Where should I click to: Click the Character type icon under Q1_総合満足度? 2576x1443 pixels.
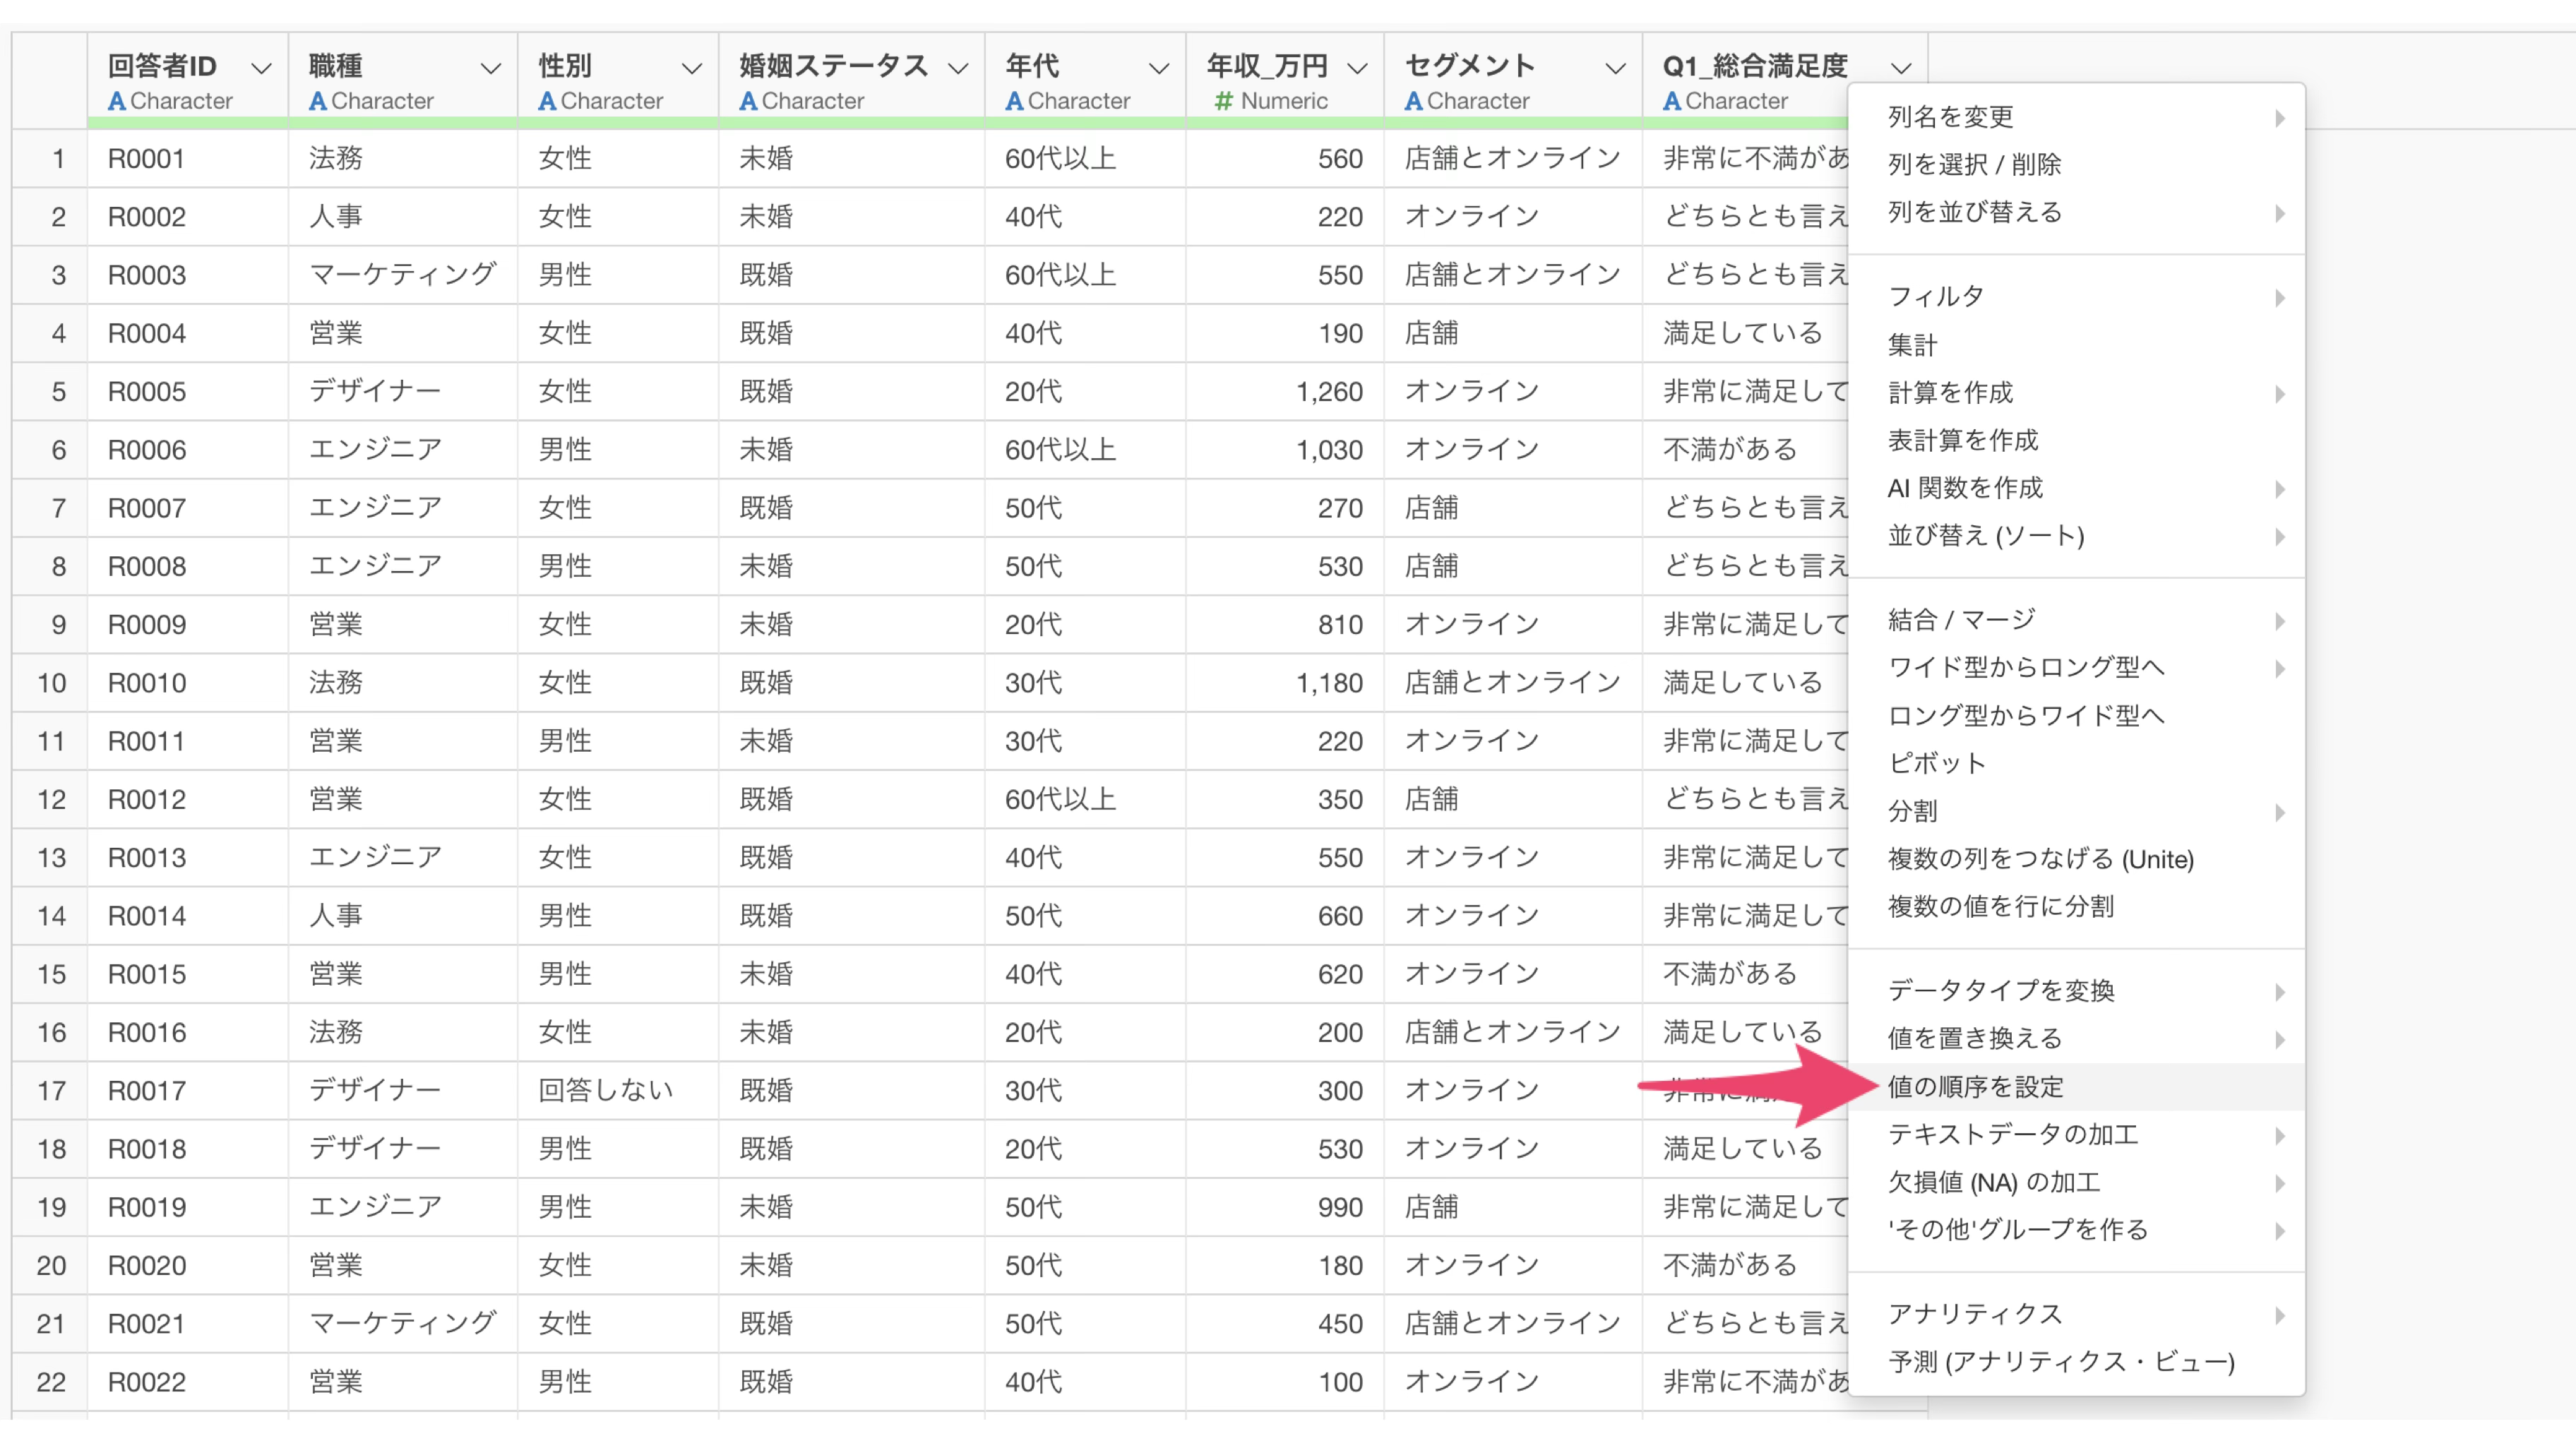(1671, 101)
